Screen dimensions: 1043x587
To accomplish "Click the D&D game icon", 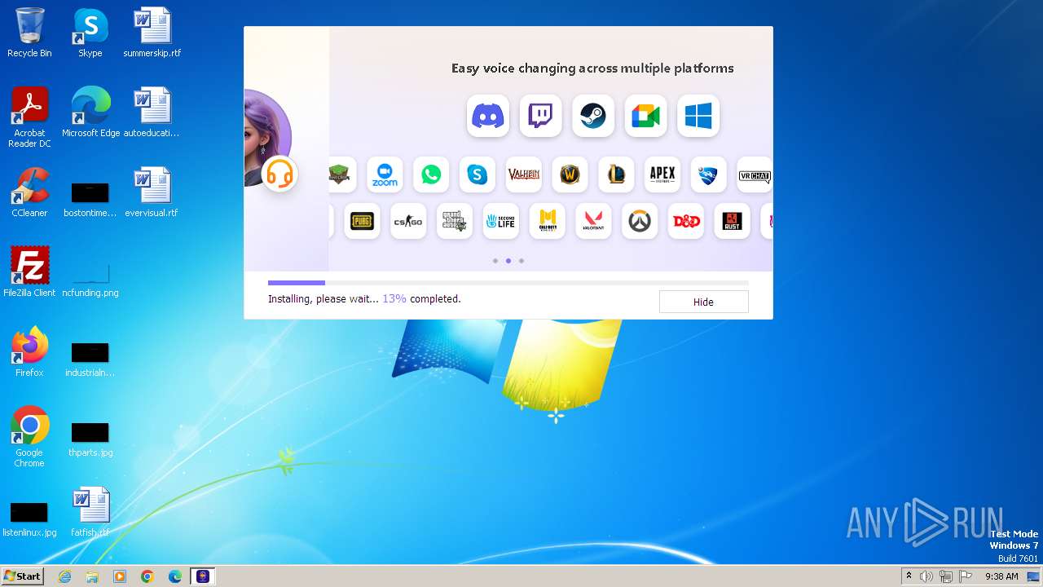I will (686, 221).
